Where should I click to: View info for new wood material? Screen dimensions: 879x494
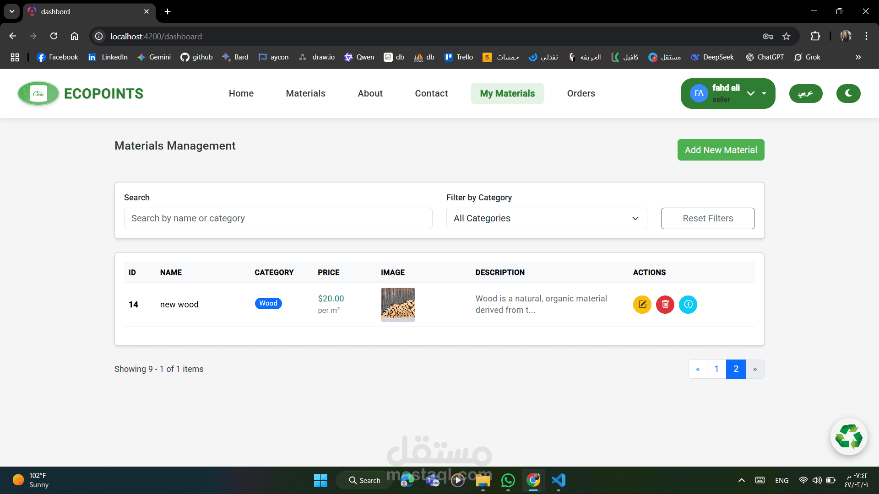pos(688,304)
